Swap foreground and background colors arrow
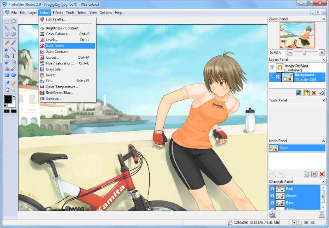Viewport: 329px width, 228px height. 14,97
